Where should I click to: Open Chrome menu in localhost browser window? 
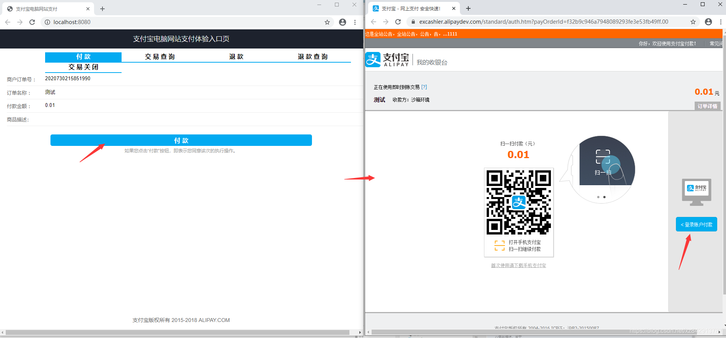(x=355, y=22)
